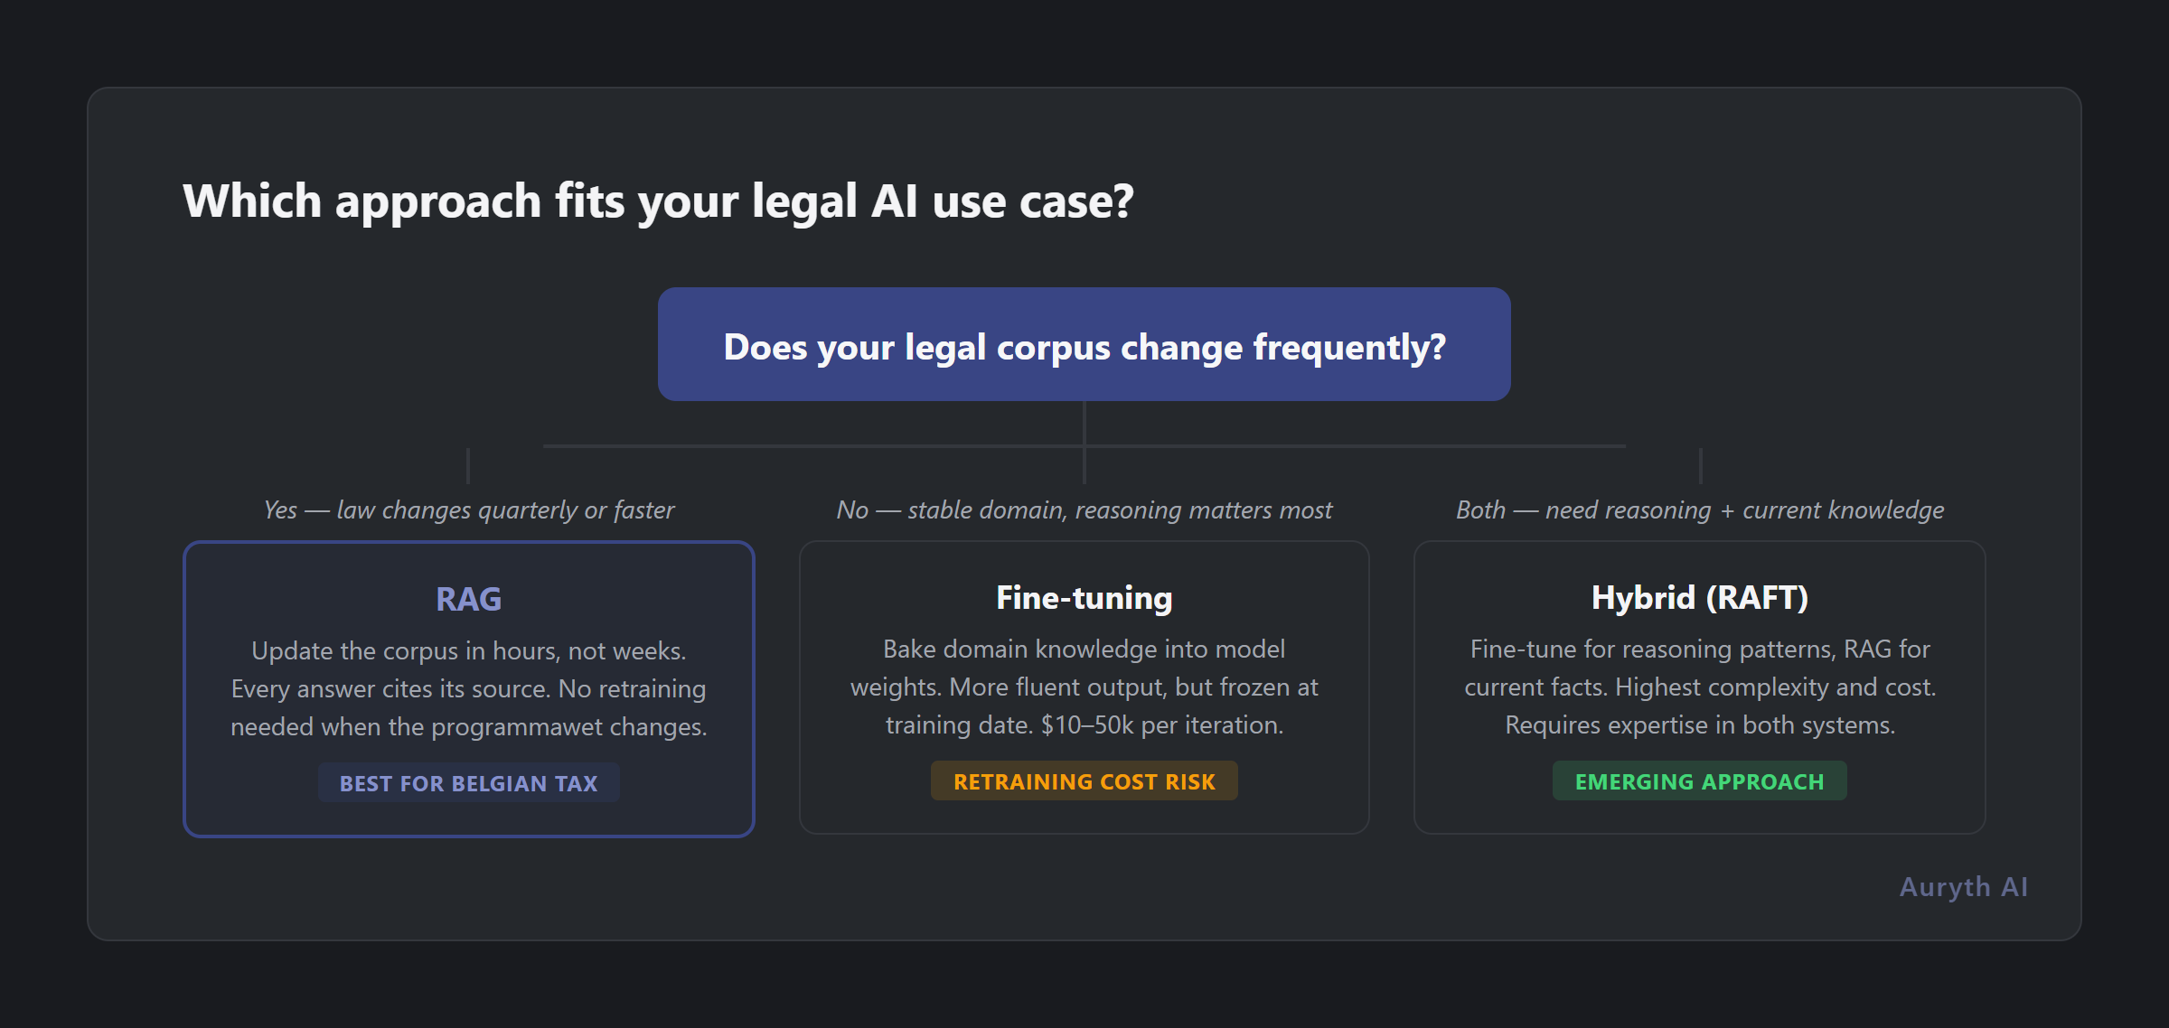The image size is (2169, 1028).
Task: Click the 'RETRAINING COST RISK' badge
Action: (1084, 780)
